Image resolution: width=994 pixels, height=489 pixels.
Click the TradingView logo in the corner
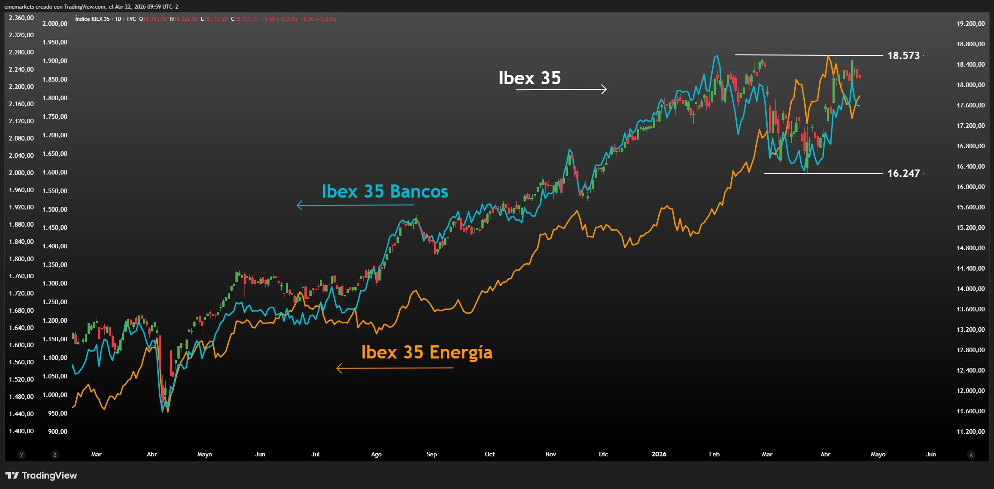[x=41, y=475]
